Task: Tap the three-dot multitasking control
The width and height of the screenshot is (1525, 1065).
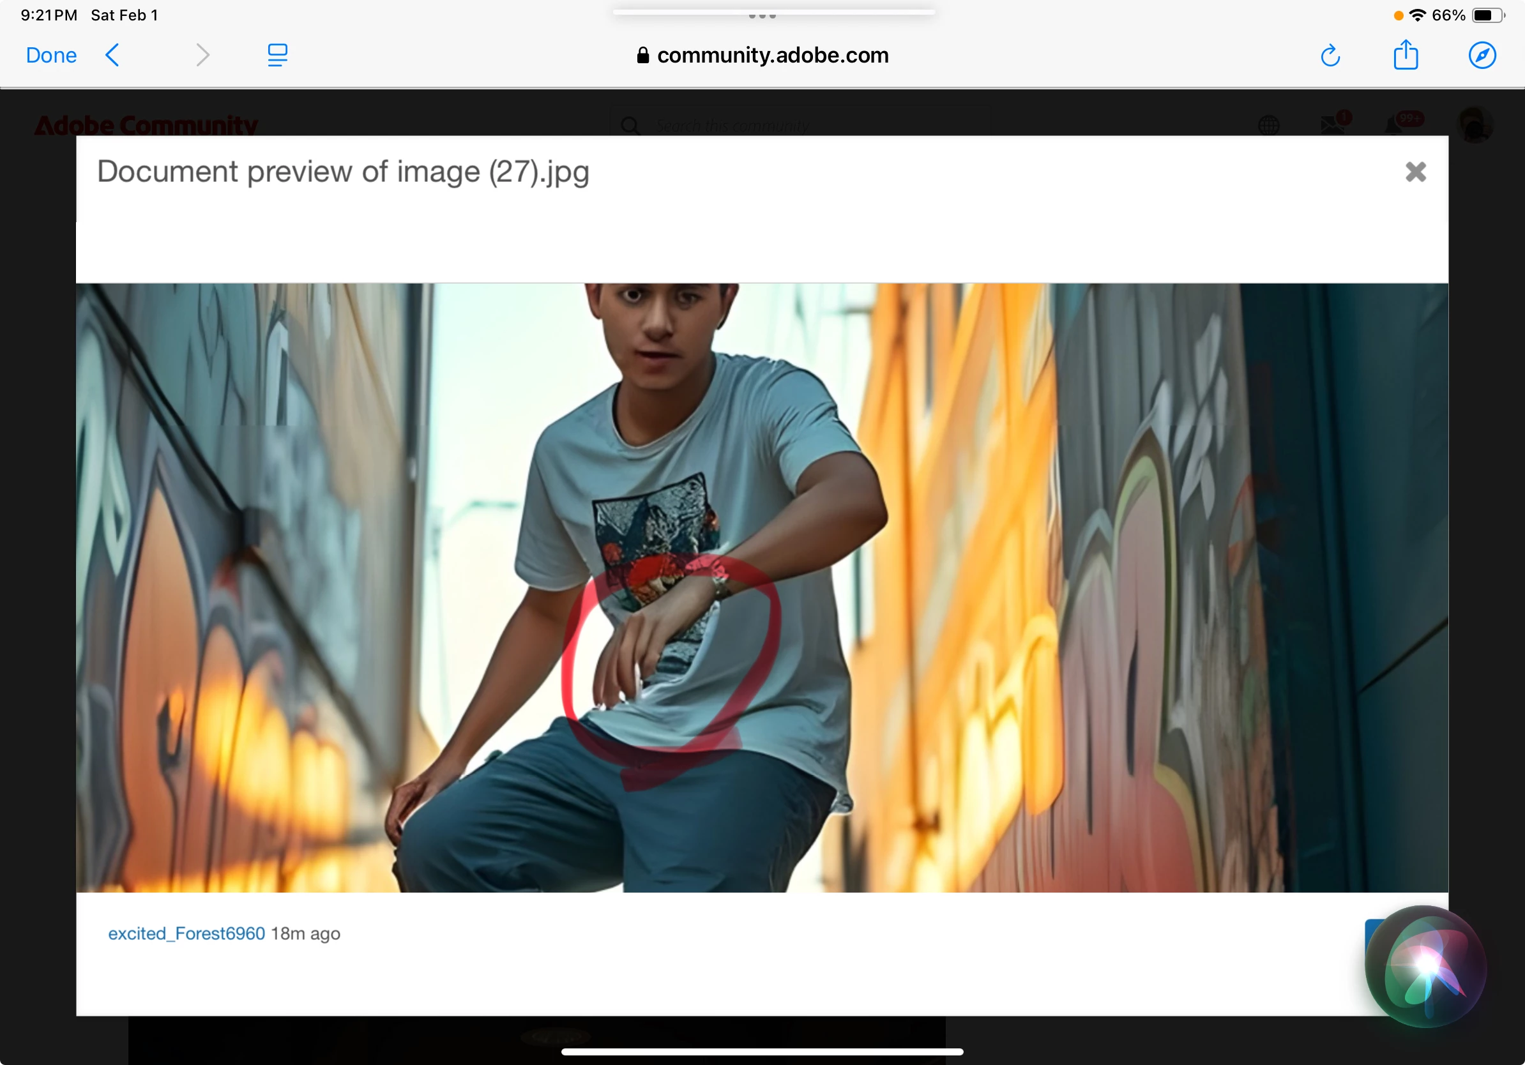Action: [x=762, y=16]
